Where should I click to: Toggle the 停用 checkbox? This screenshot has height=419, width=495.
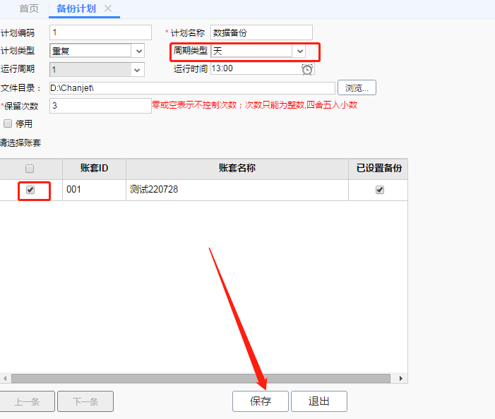click(x=8, y=123)
